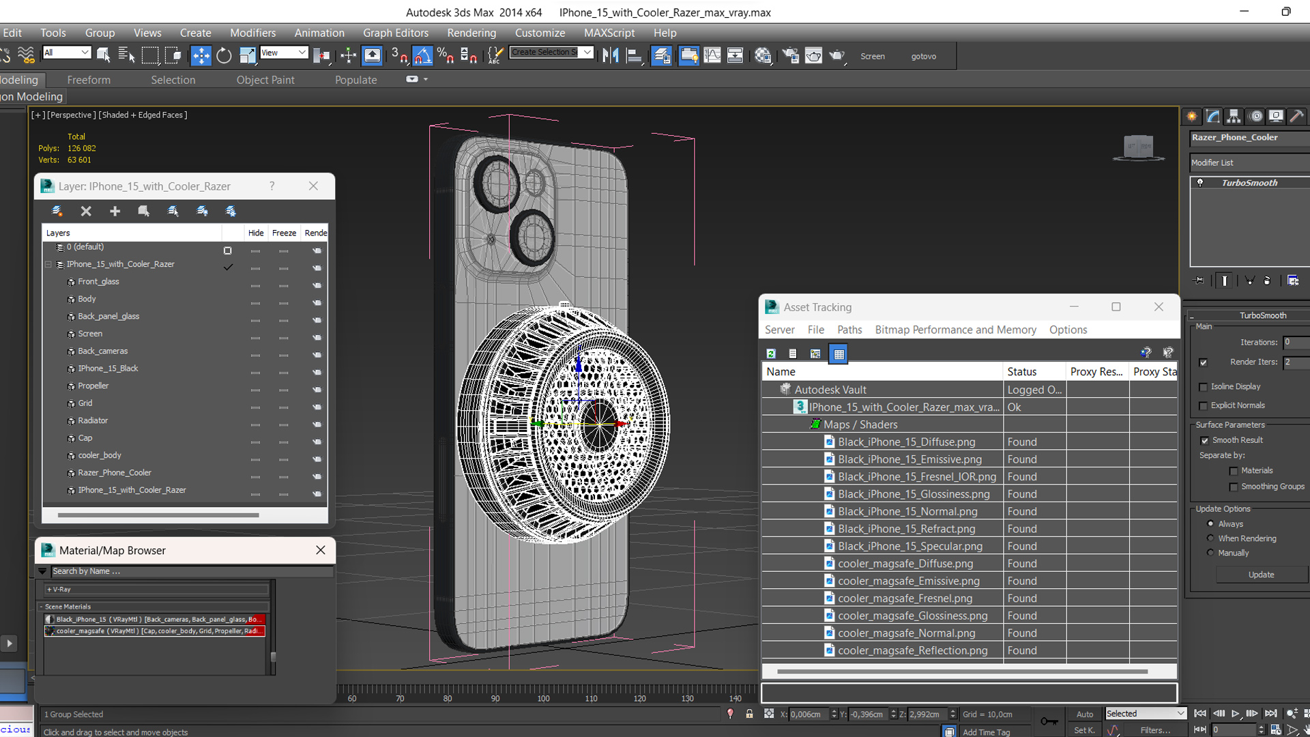Screen dimensions: 1310x737
Task: Select the TurboSmooth modifier in stack
Action: pos(1250,183)
